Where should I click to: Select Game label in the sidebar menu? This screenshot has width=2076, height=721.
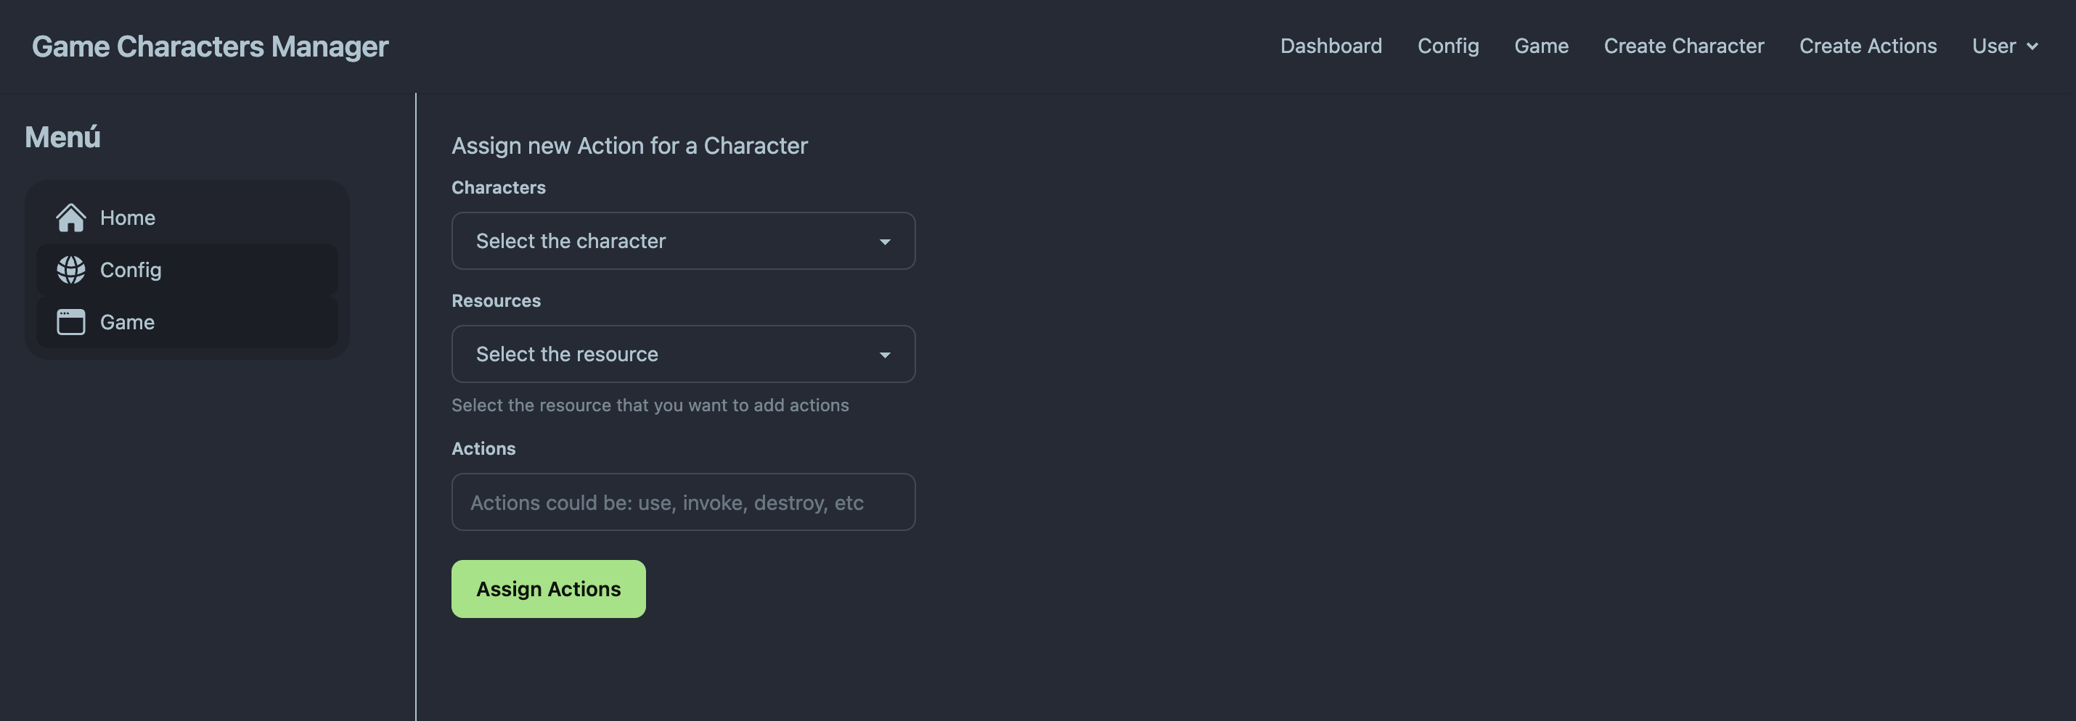pyautogui.click(x=127, y=322)
